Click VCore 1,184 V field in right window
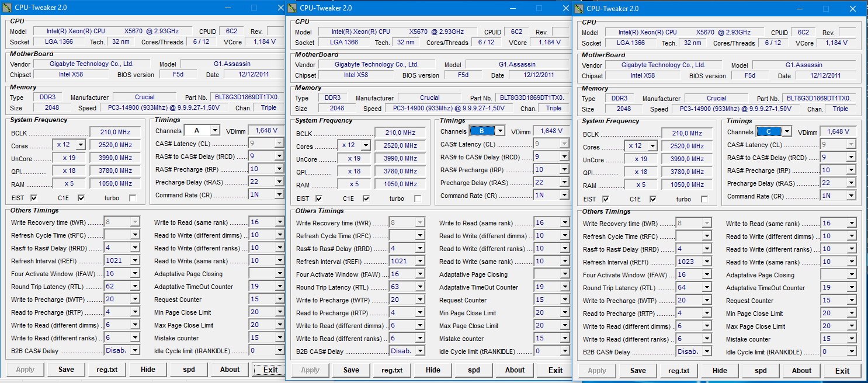 [836, 43]
